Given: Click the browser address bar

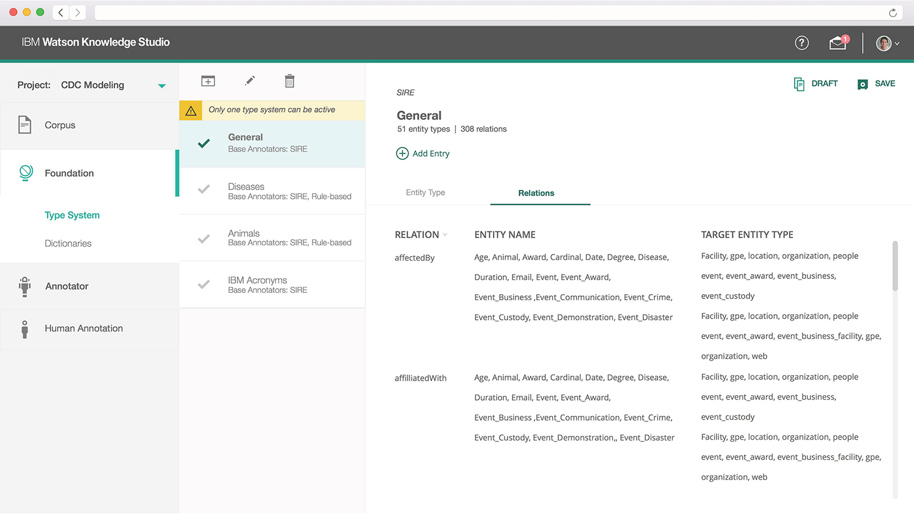Looking at the screenshot, I should pos(491,13).
